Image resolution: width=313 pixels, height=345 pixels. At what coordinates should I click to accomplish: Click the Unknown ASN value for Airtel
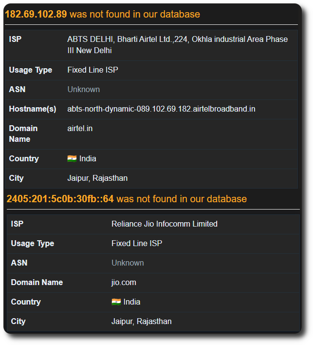84,90
